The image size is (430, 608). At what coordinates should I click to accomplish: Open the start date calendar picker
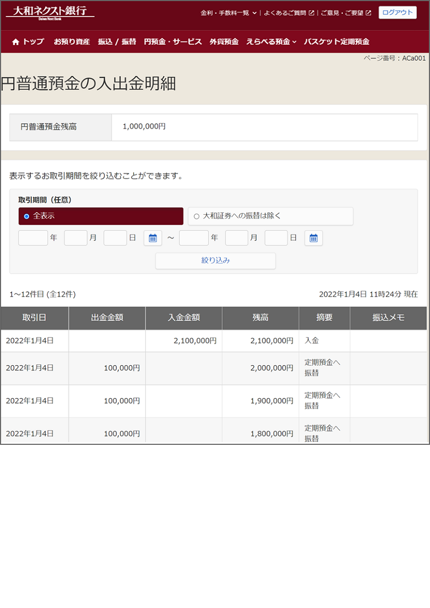[x=153, y=238]
